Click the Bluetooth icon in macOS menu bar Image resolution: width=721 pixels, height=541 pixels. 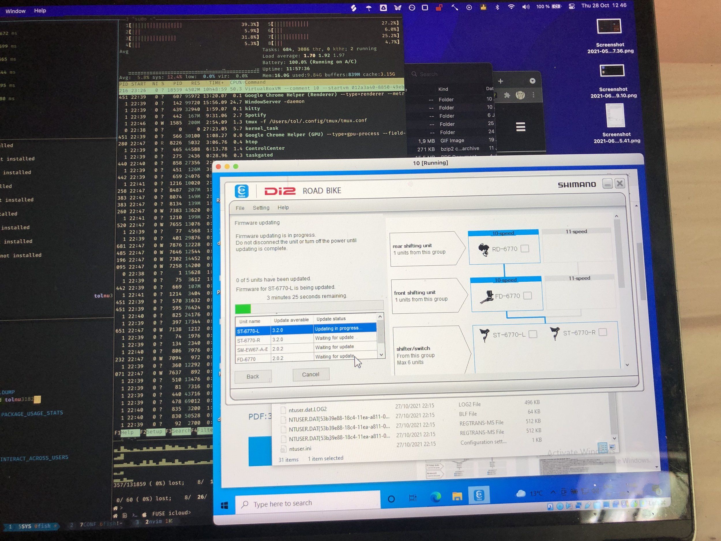coord(497,7)
